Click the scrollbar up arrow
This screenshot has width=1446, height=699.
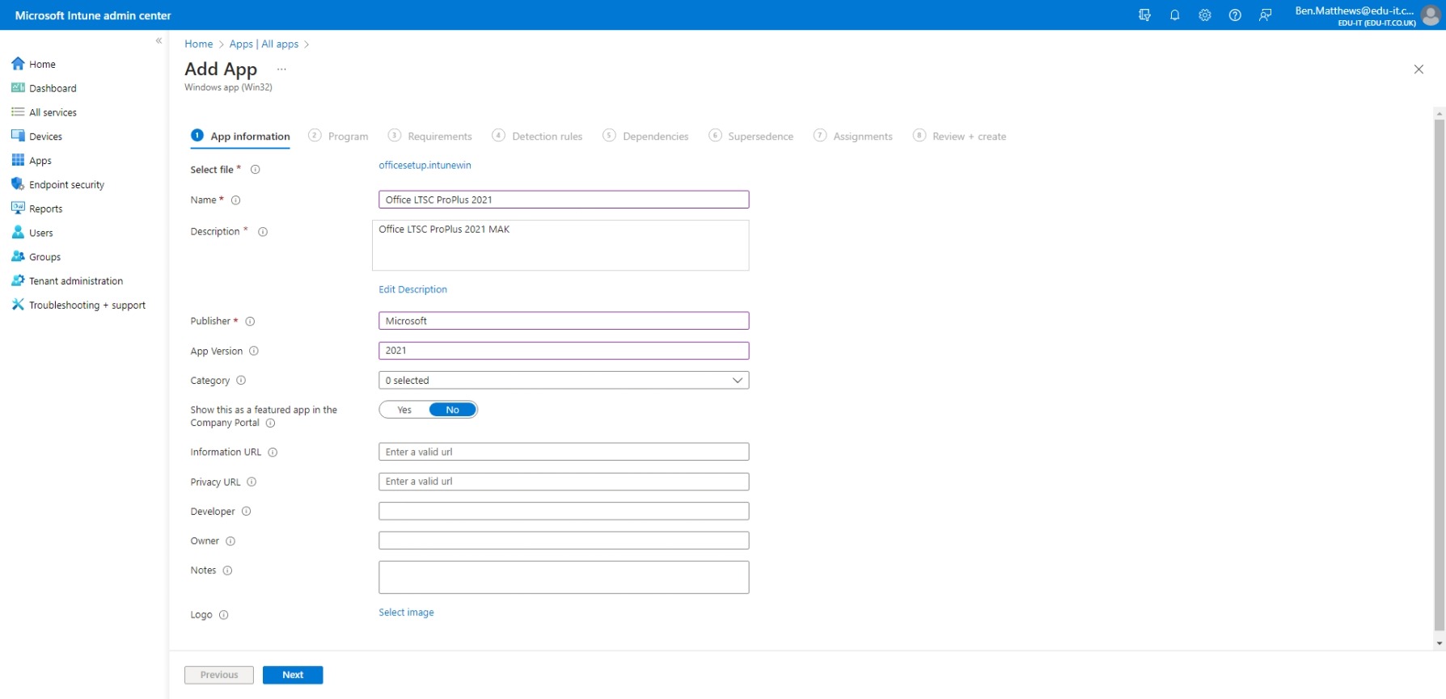click(1440, 114)
